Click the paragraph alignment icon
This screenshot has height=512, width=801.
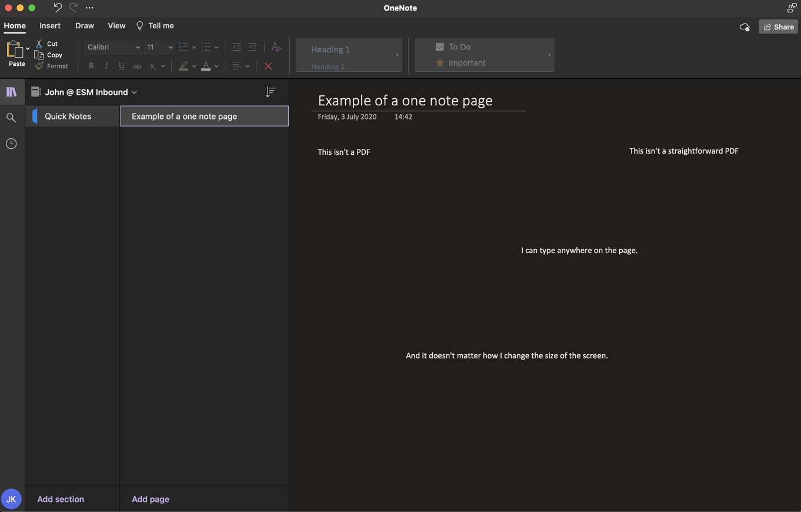[237, 66]
